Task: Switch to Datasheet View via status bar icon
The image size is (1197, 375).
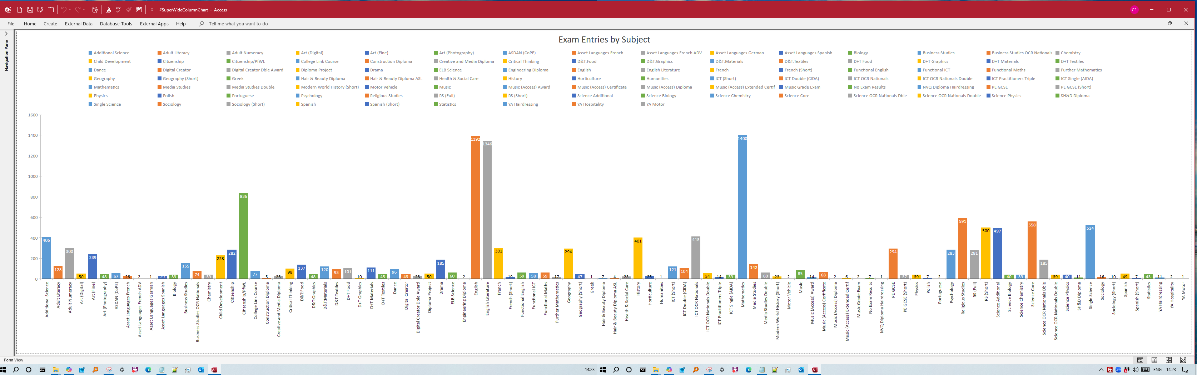Action: coord(1154,360)
